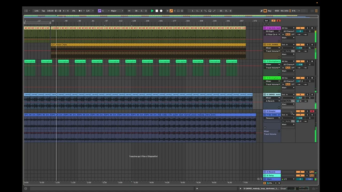Start playback with the Play button
Screen dimensions: 342x192
tap(152, 11)
